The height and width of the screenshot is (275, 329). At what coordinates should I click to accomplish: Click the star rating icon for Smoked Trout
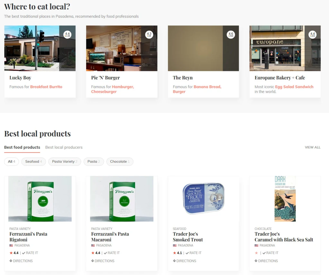pyautogui.click(x=174, y=253)
